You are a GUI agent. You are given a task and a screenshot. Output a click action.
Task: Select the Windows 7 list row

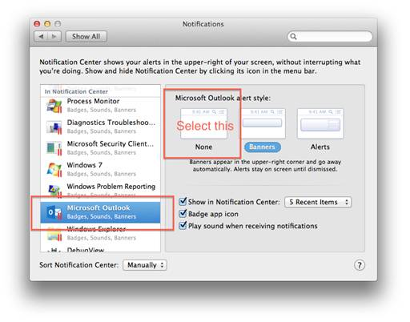100,170
